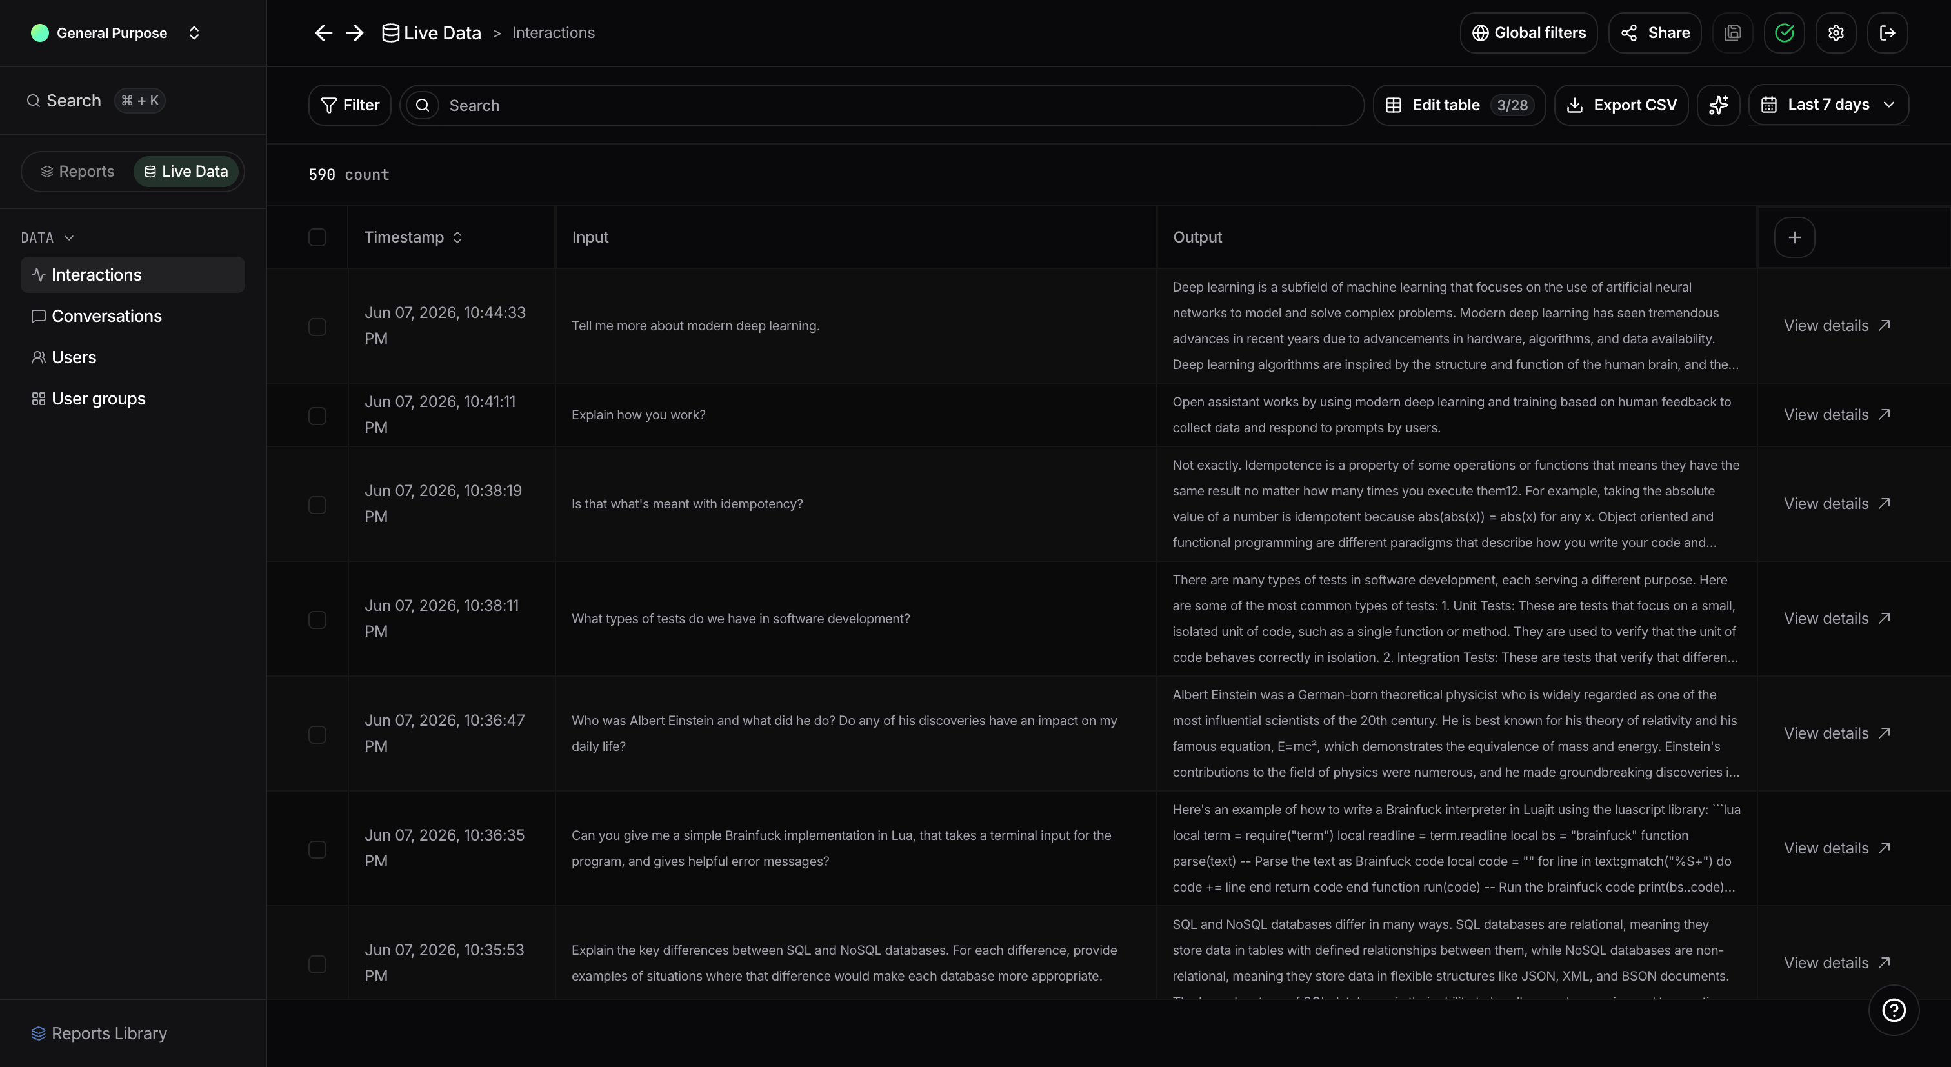Click the funnel icon on Filter

[328, 105]
